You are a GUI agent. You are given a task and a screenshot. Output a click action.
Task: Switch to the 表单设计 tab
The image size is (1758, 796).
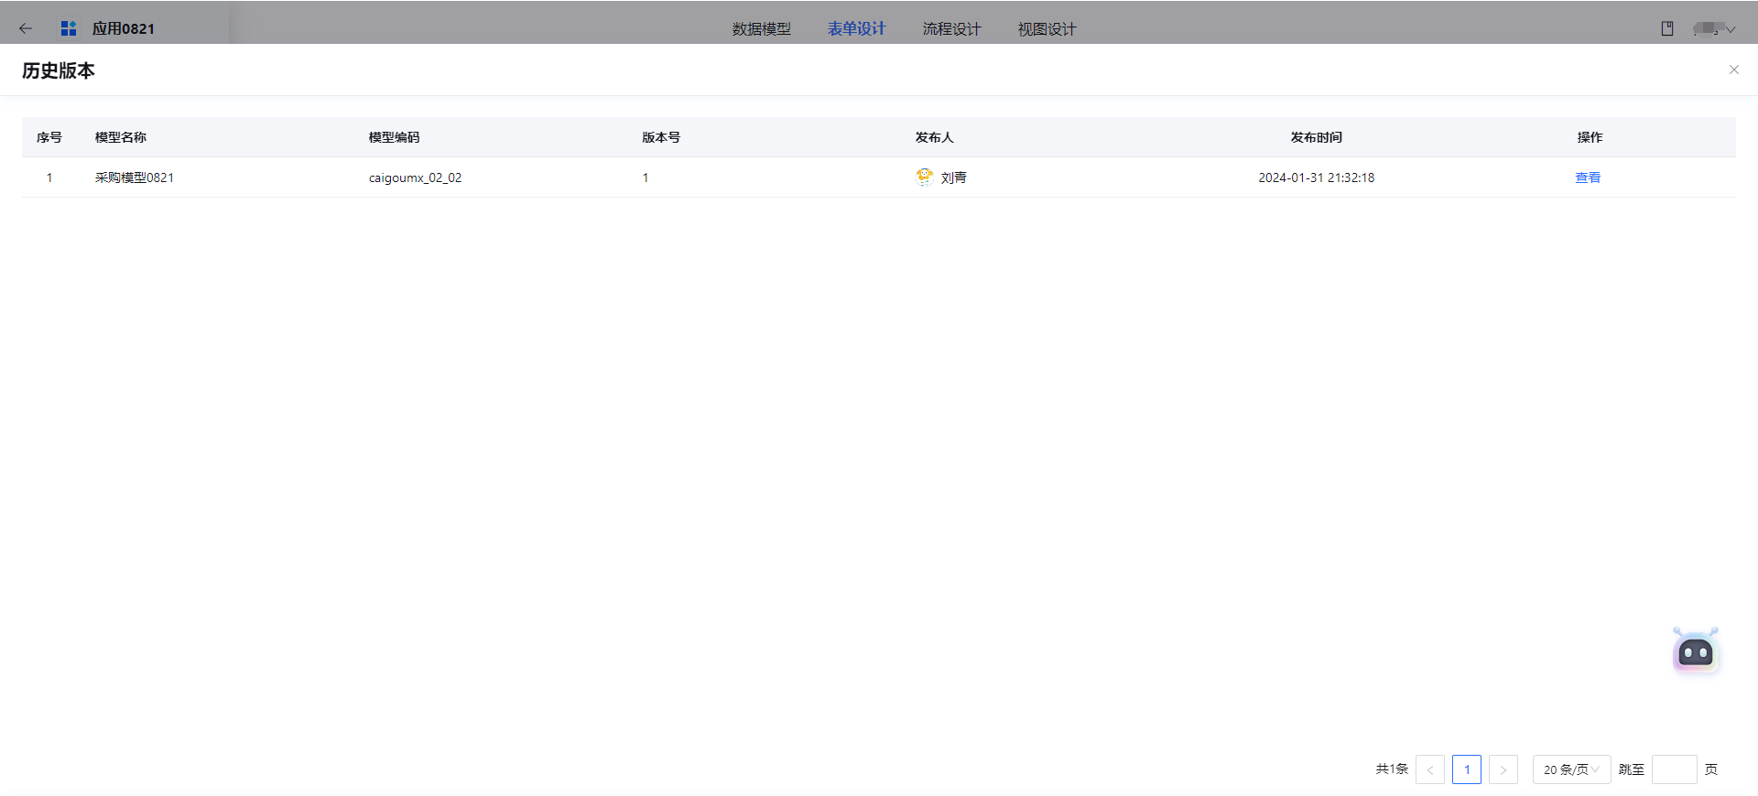tap(856, 29)
